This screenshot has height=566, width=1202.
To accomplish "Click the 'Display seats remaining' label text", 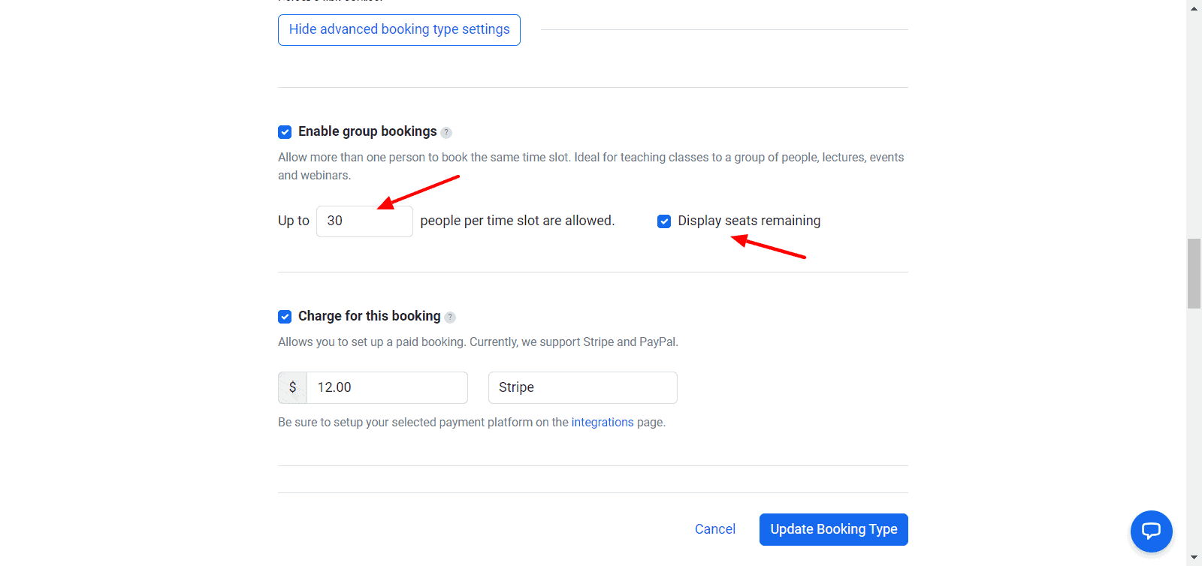I will pos(749,221).
